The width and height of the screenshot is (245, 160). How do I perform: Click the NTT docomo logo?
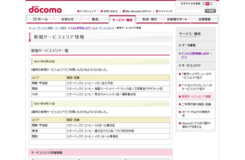pos(45,10)
